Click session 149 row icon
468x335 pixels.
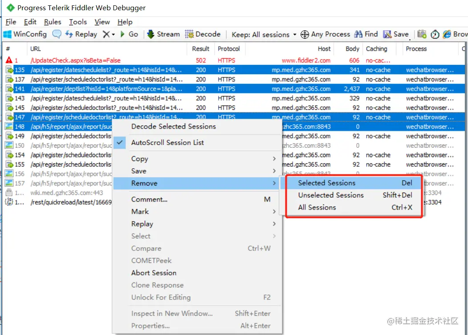click(x=9, y=136)
